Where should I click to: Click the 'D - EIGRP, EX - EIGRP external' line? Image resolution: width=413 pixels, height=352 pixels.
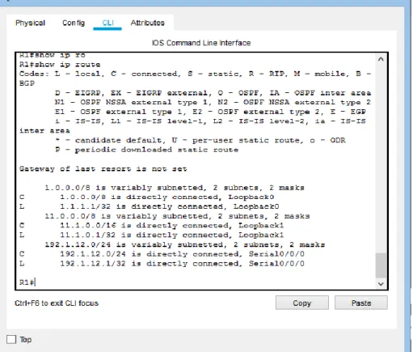point(213,93)
